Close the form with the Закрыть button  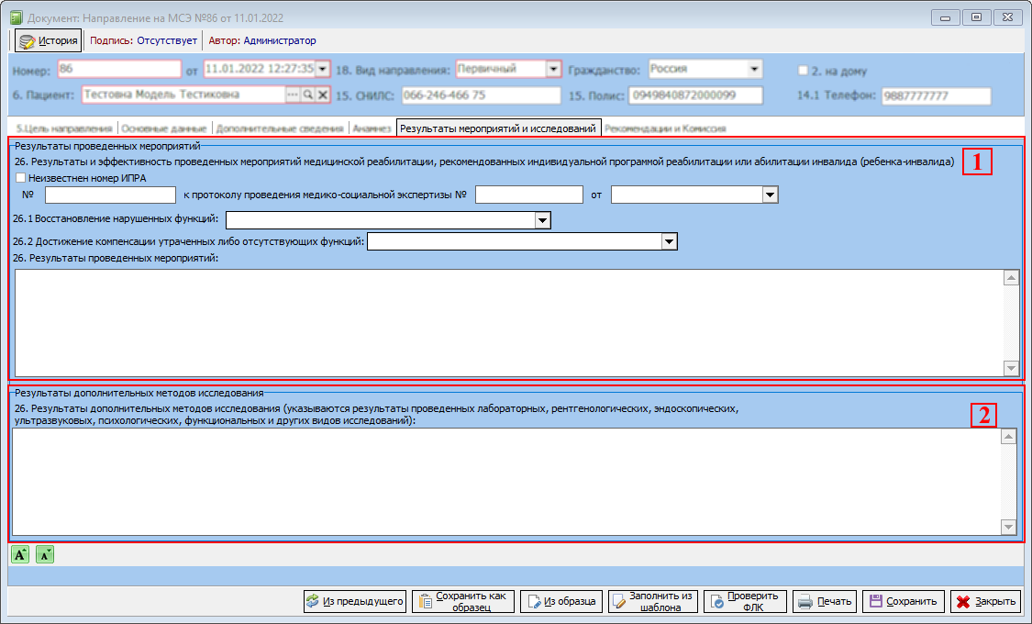[985, 602]
